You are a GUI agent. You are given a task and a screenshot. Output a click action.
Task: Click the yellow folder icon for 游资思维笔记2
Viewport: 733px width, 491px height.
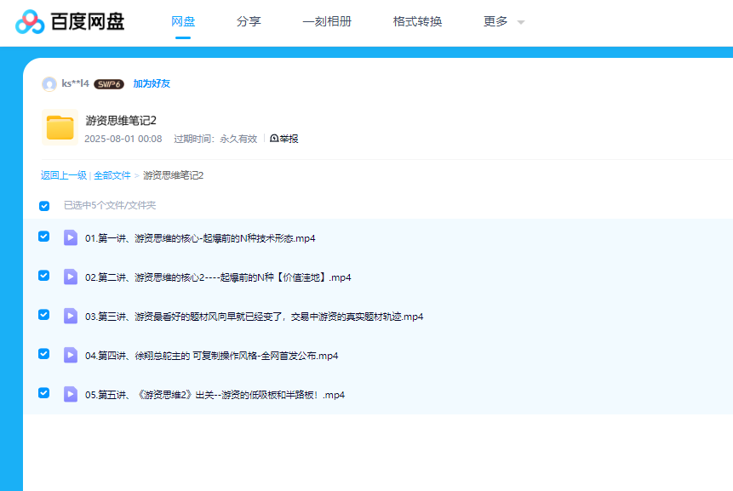pyautogui.click(x=60, y=128)
